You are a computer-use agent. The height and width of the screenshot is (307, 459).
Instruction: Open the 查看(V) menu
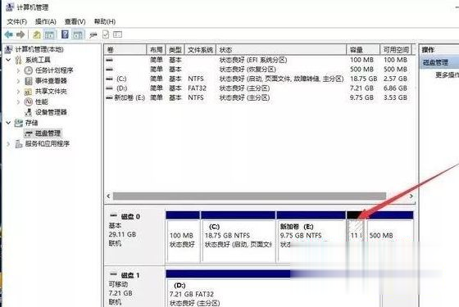click(75, 21)
